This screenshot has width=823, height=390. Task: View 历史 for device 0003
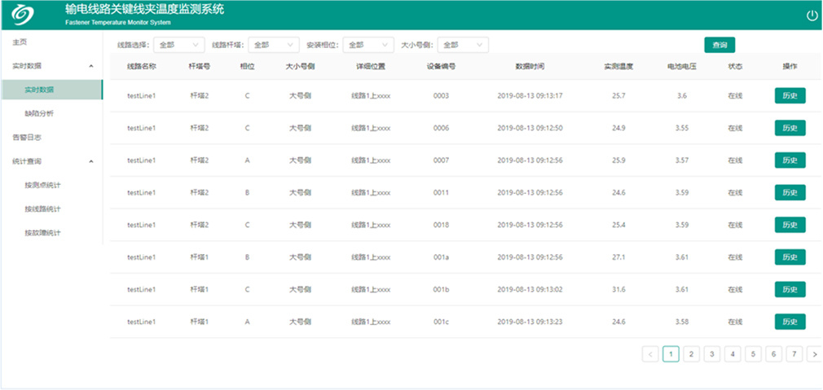click(790, 96)
